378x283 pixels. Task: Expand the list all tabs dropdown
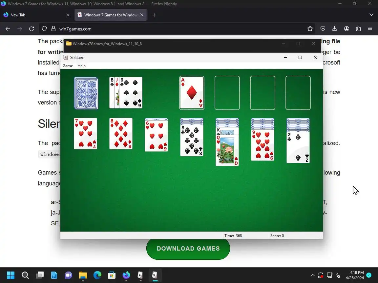pyautogui.click(x=371, y=15)
